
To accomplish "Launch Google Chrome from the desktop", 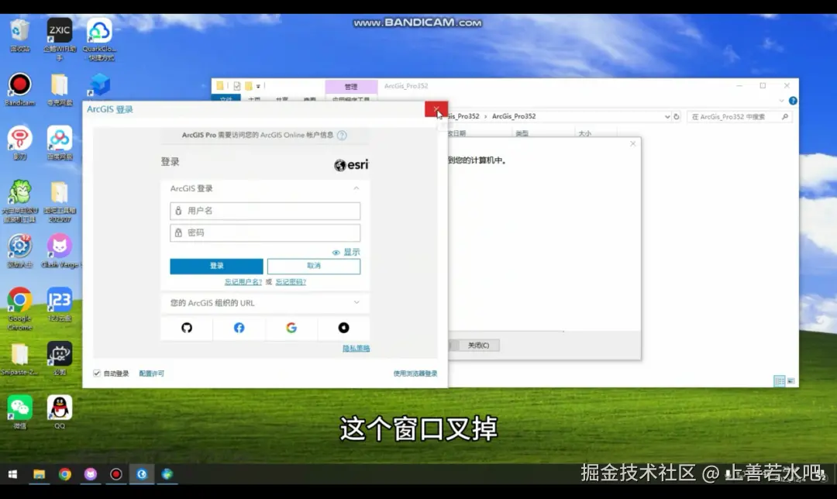I will [x=19, y=301].
